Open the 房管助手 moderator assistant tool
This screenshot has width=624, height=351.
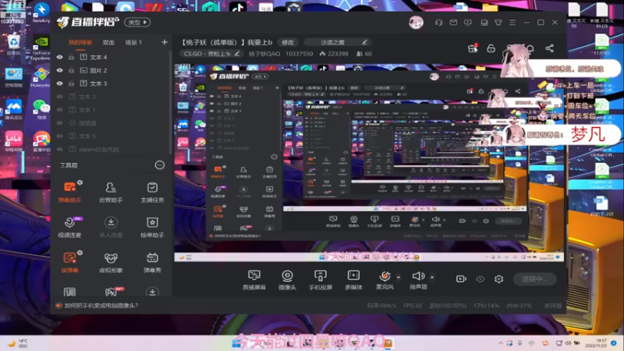pos(111,193)
